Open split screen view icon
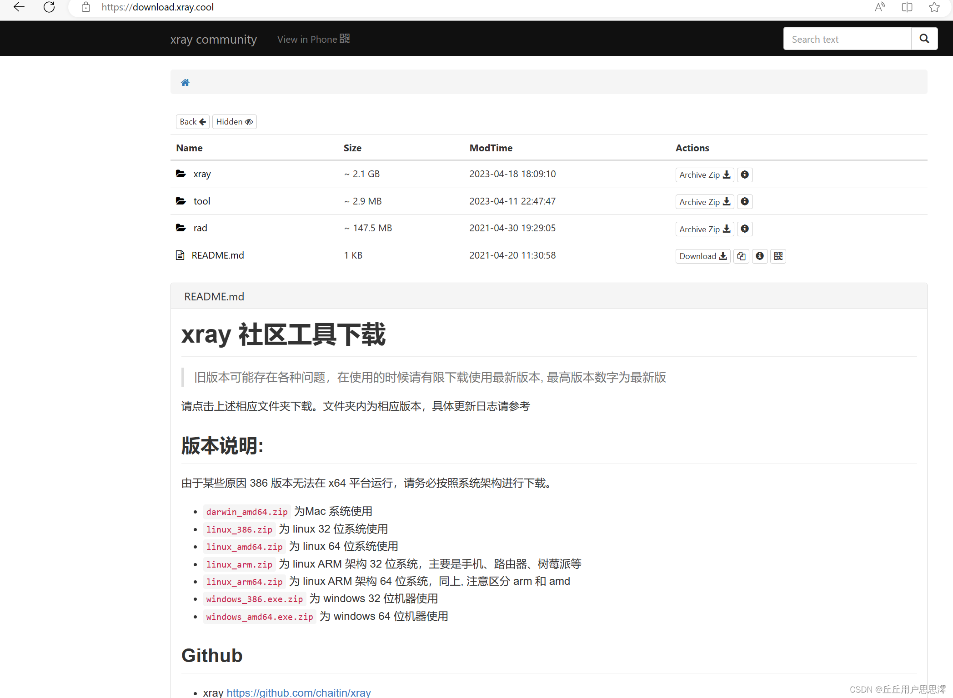 (907, 7)
